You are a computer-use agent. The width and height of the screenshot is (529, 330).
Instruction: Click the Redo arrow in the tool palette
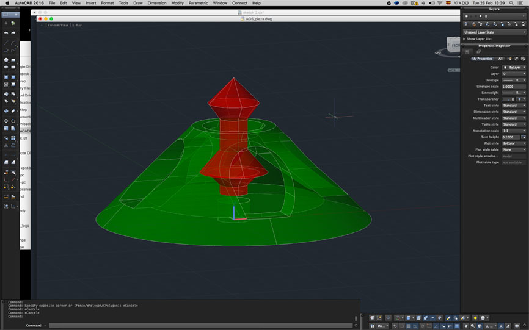click(13, 33)
